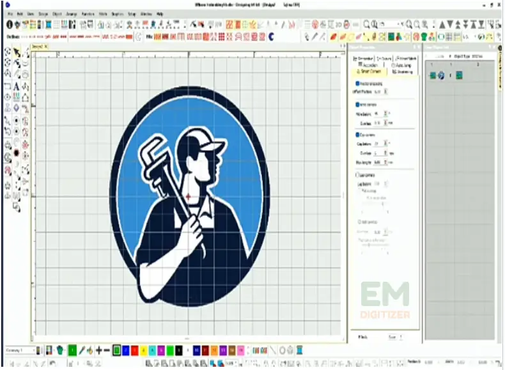Image resolution: width=505 pixels, height=370 pixels.
Task: Click the thread spool icon after the color palette
Action: 300,350
